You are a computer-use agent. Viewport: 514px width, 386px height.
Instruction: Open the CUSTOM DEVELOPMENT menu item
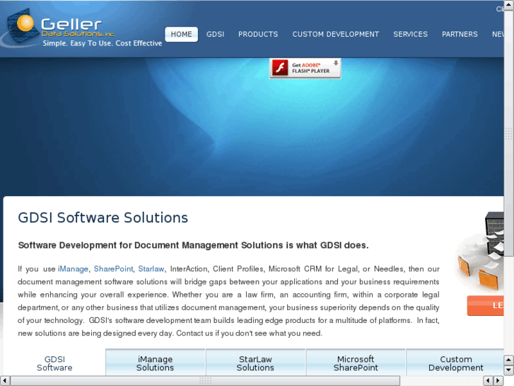point(336,34)
